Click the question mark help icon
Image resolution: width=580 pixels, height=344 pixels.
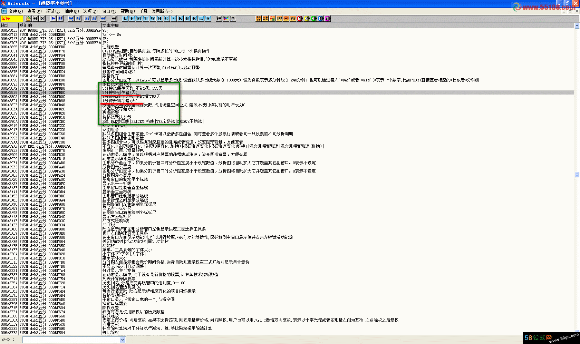coord(233,19)
